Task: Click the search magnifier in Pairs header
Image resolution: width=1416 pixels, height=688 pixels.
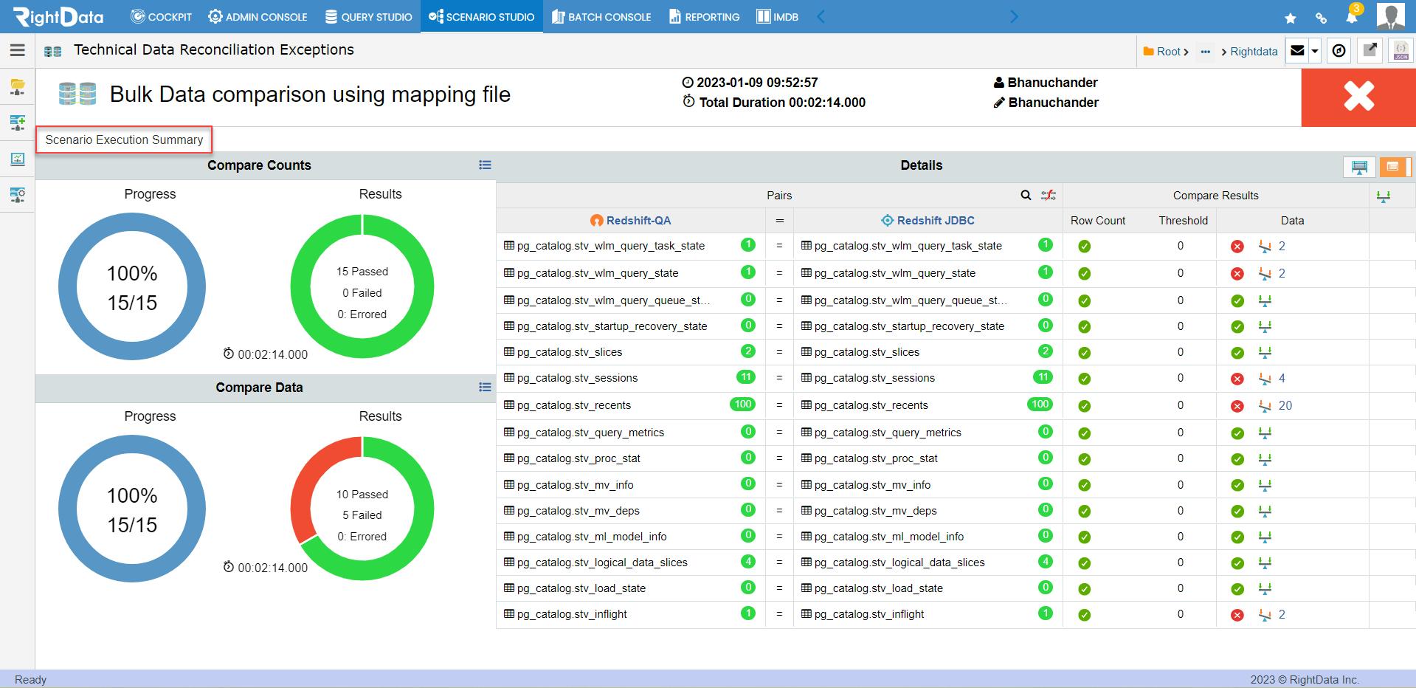Action: click(x=1026, y=195)
